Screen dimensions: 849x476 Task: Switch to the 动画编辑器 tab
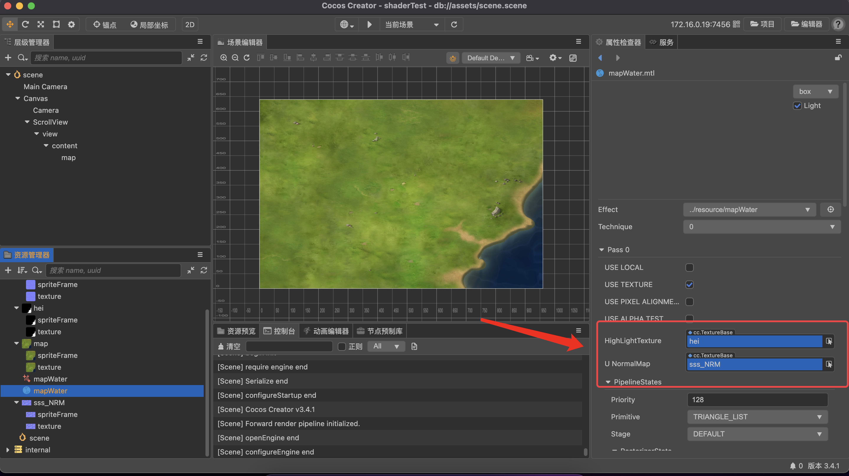tap(326, 331)
